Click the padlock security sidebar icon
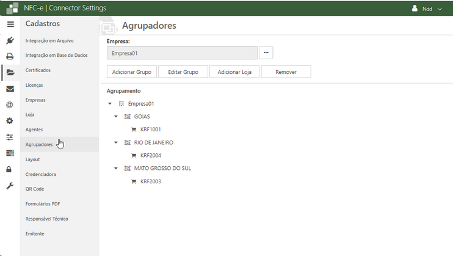453x256 pixels. click(x=9, y=169)
